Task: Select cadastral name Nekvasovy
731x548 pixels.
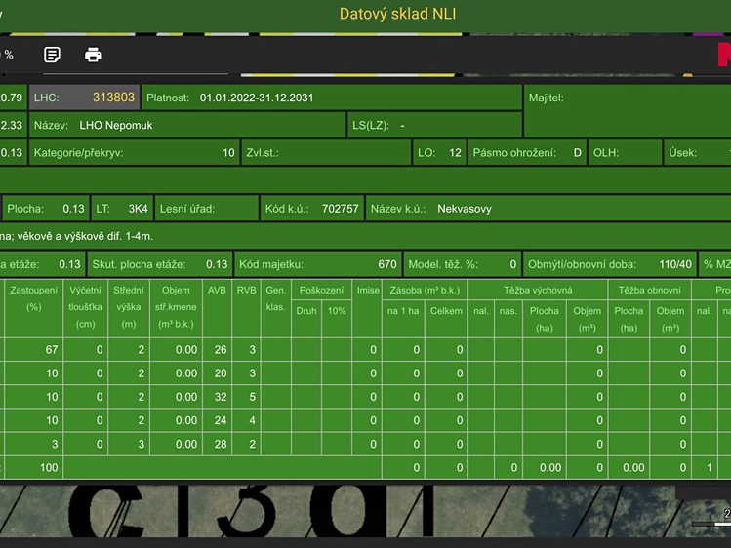Action: (x=465, y=209)
